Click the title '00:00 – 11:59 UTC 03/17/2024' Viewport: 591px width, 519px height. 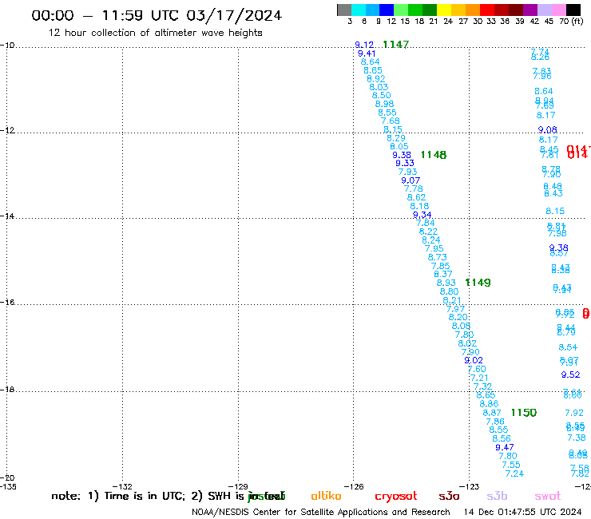click(x=157, y=15)
